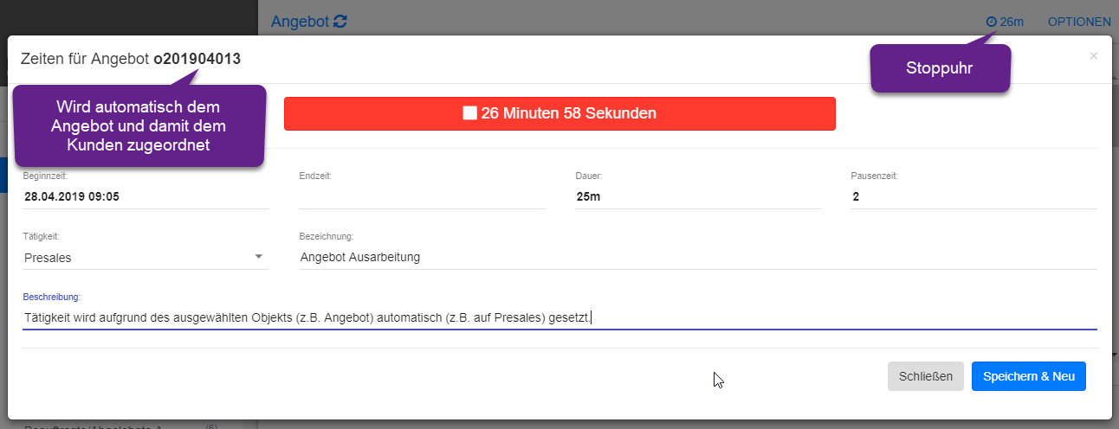Expand the Tätigkeit dropdown arrow

(x=258, y=257)
